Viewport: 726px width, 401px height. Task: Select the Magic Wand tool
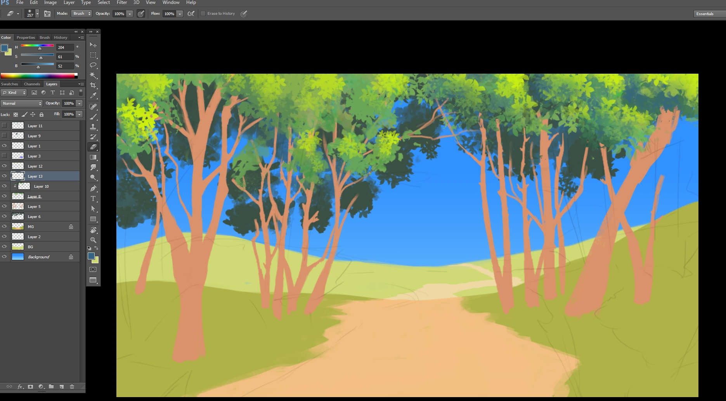pos(93,75)
